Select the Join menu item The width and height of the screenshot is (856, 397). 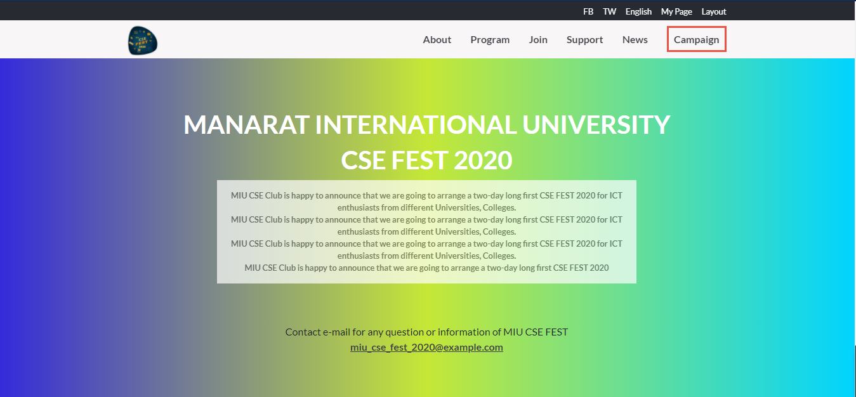click(538, 39)
